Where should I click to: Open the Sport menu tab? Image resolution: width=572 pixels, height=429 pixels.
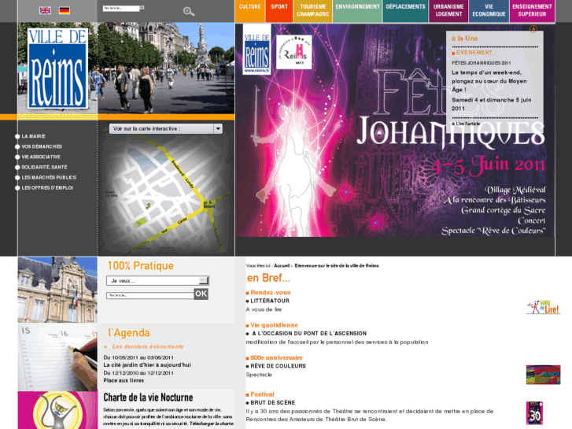click(279, 11)
